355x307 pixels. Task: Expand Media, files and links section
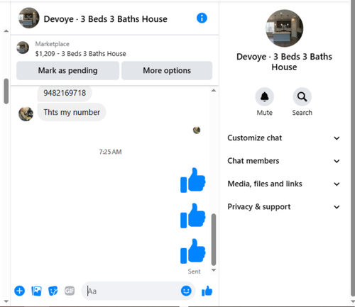tap(283, 184)
